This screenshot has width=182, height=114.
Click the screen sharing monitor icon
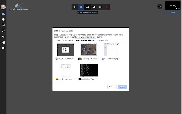(87, 7)
